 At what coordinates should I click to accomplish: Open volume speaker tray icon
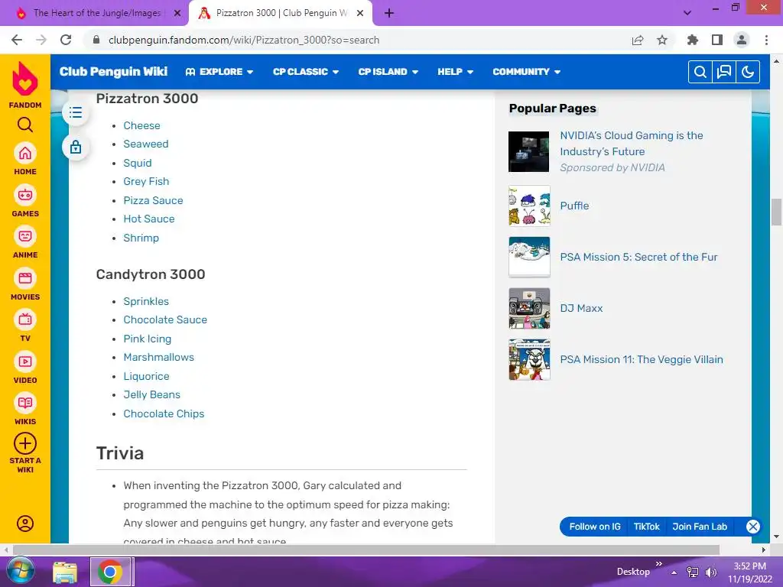tap(710, 572)
